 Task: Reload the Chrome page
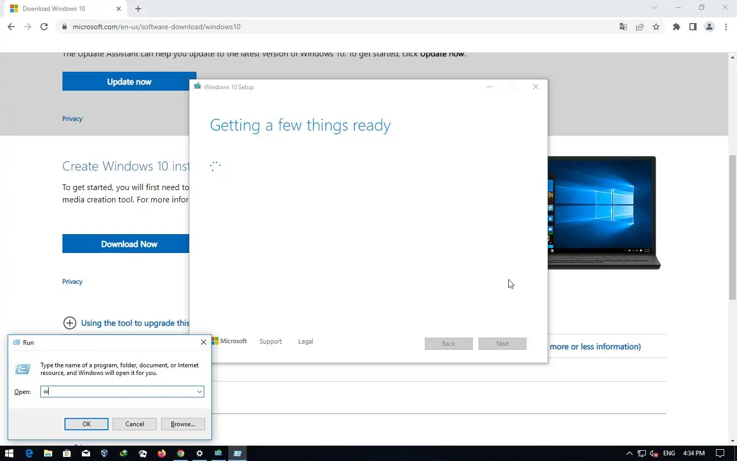44,27
